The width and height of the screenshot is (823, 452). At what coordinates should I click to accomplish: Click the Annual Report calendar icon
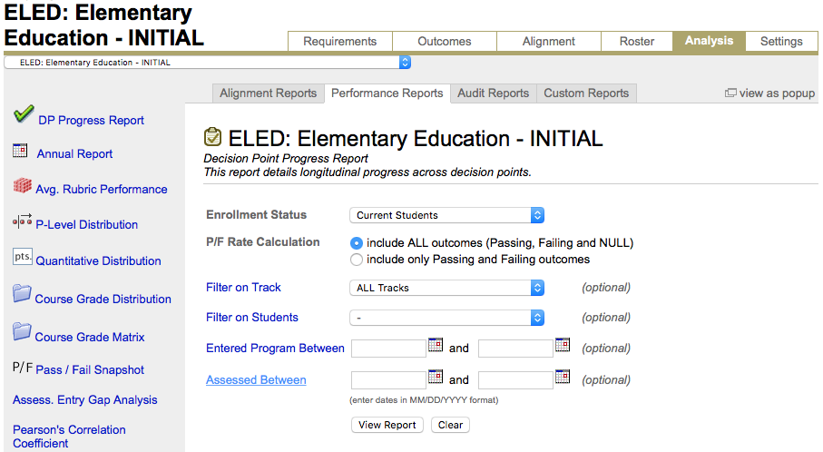pos(20,151)
